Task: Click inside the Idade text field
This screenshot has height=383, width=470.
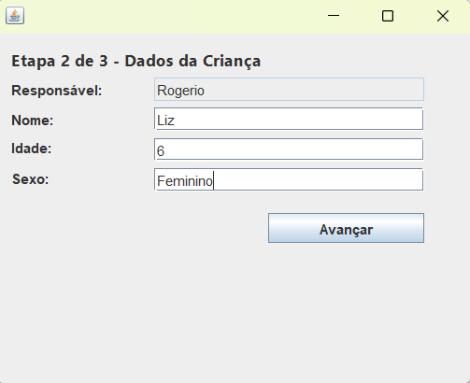Action: [289, 149]
